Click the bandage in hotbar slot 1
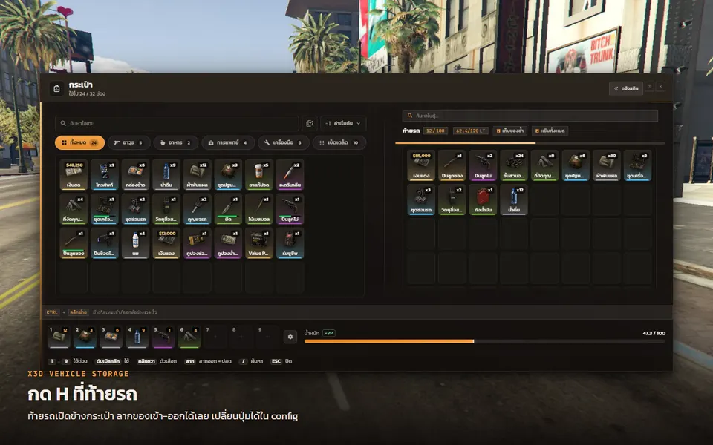 pyautogui.click(x=59, y=337)
